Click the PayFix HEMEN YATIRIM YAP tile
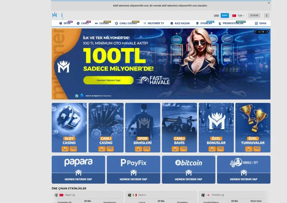This screenshot has height=203, width=287. 133,170
